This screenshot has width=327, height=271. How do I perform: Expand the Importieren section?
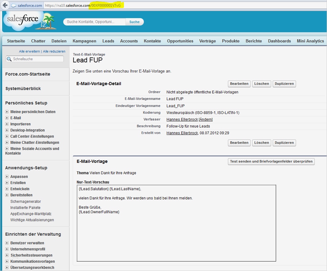point(7,124)
